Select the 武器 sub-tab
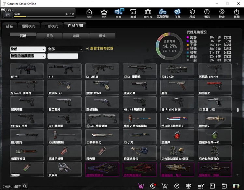This screenshot has height=190, width=244. [x=23, y=36]
